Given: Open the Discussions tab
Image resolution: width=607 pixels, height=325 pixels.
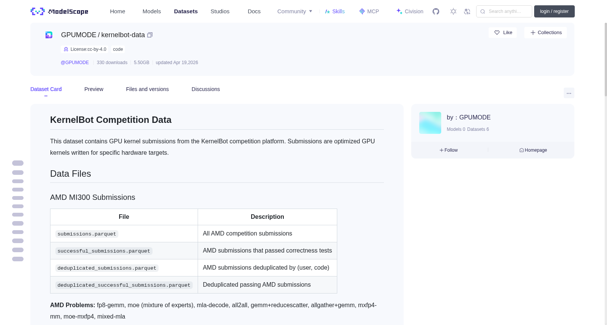Looking at the screenshot, I should coord(206,89).
